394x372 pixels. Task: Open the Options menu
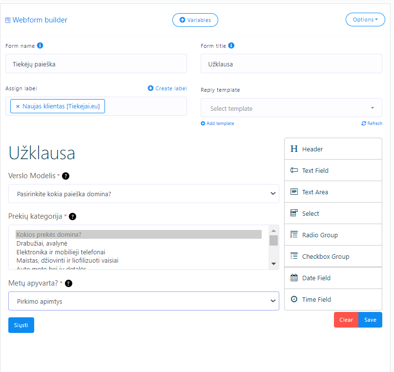pyautogui.click(x=365, y=20)
